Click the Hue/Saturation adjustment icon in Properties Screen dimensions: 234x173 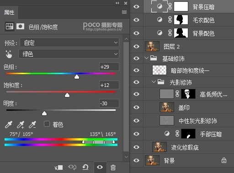[10, 27]
